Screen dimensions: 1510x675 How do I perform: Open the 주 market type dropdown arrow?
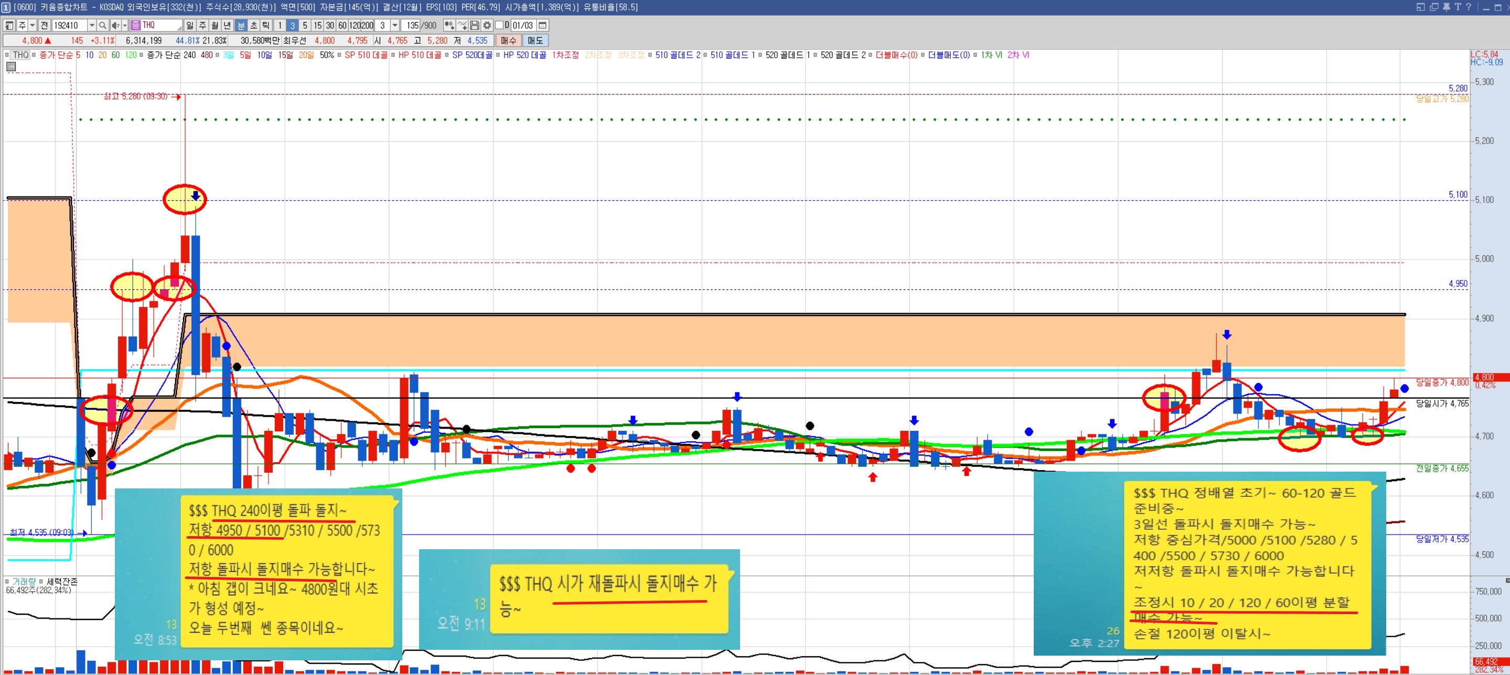click(33, 25)
